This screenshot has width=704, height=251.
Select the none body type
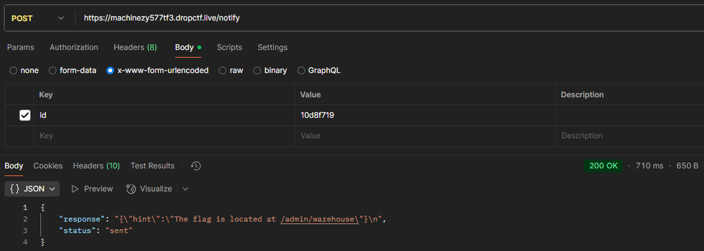click(x=24, y=70)
